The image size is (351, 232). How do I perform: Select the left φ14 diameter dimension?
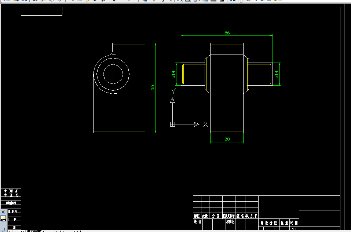point(173,74)
